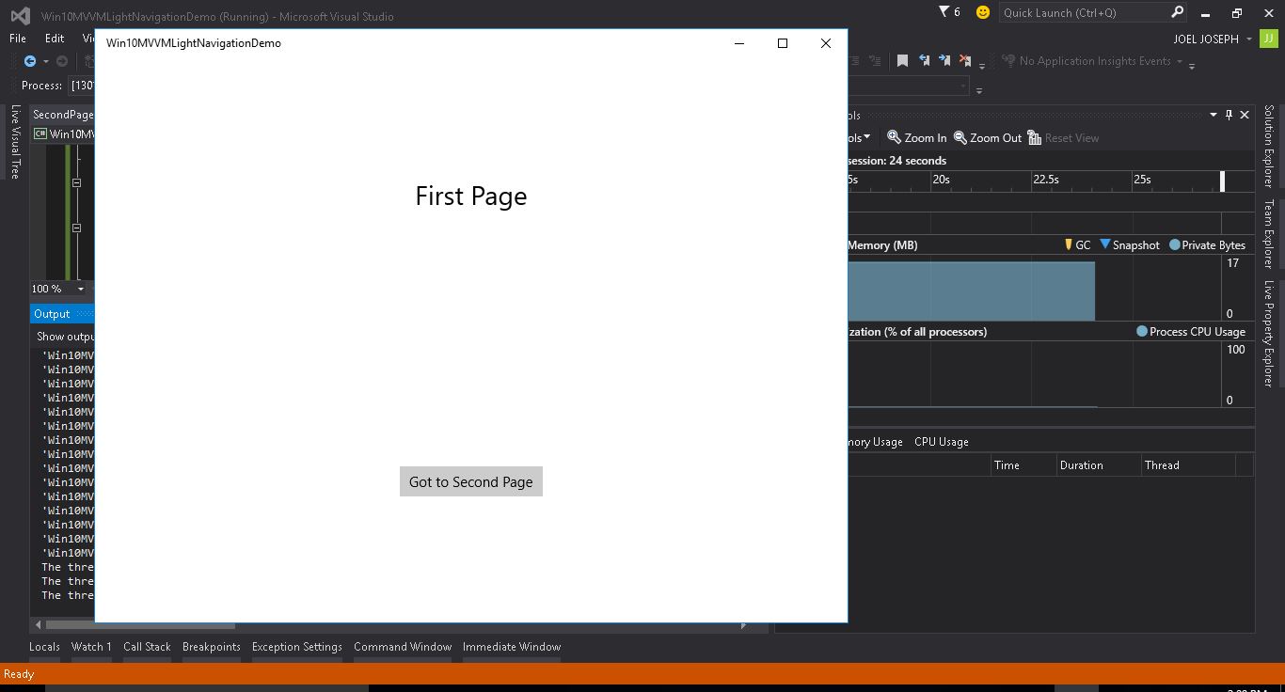1285x692 pixels.
Task: Click the Navigate Backward arrow icon
Action: click(30, 61)
